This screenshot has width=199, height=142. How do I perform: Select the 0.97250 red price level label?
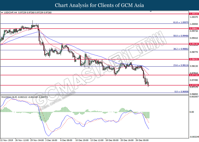coord(194,85)
